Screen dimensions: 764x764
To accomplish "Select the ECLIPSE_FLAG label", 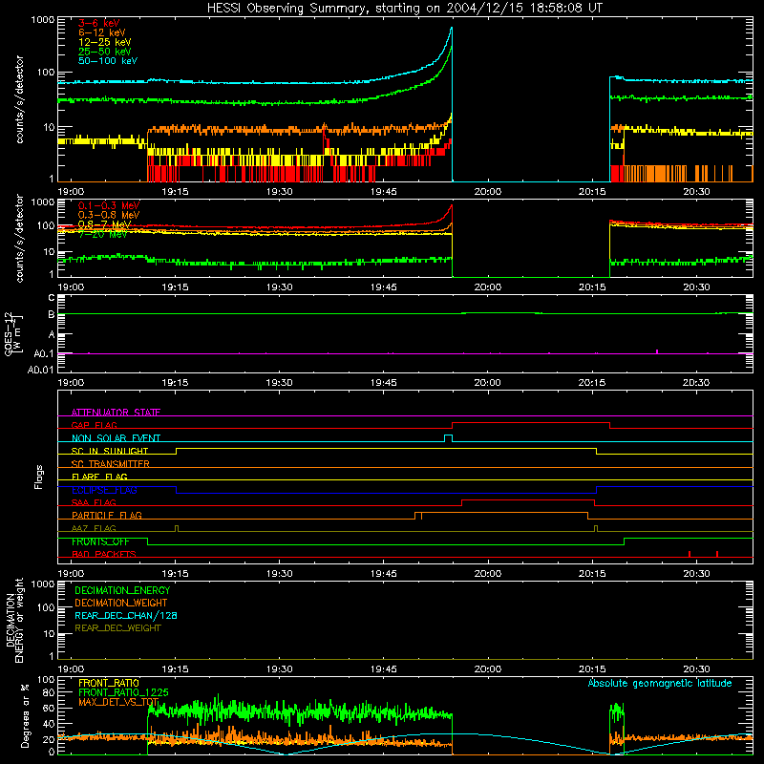I will 104,490.
